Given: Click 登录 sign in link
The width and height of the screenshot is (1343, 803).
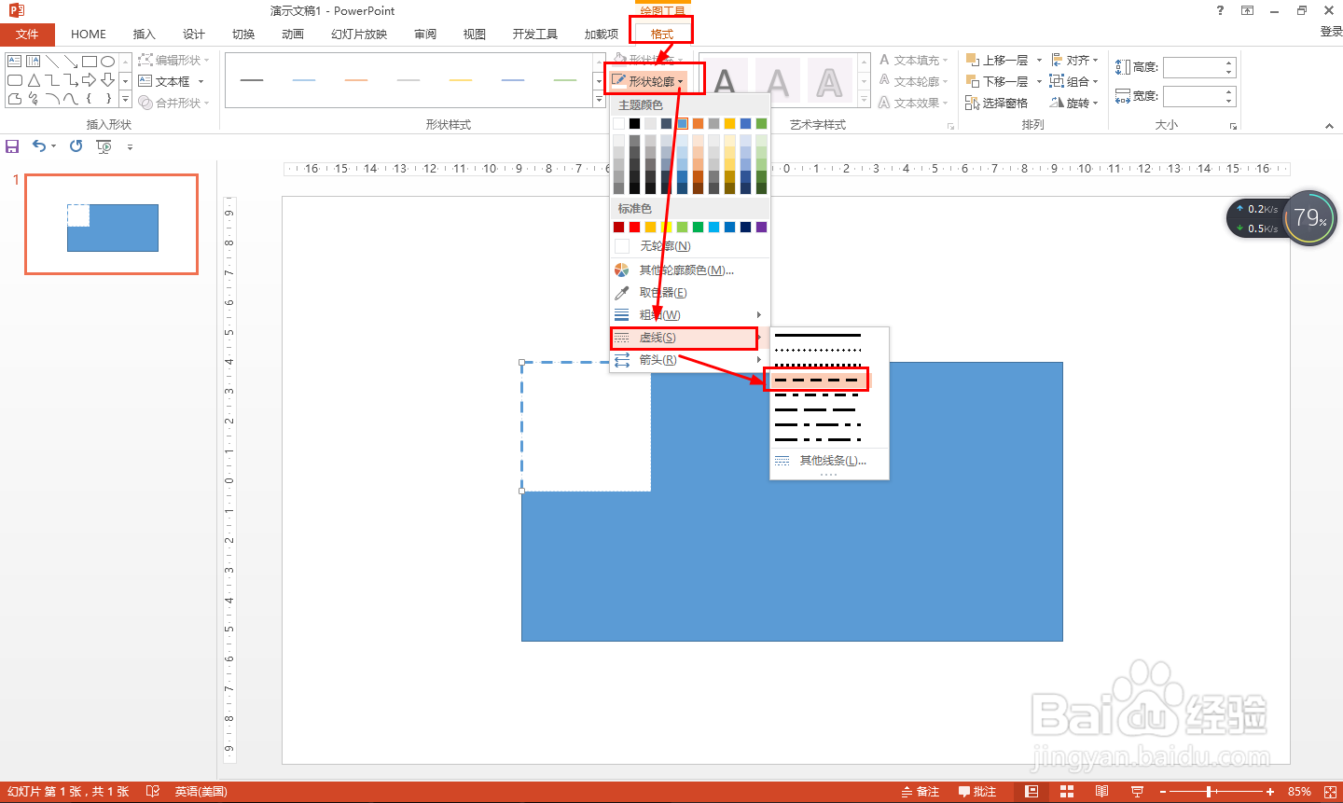Looking at the screenshot, I should click(x=1331, y=32).
